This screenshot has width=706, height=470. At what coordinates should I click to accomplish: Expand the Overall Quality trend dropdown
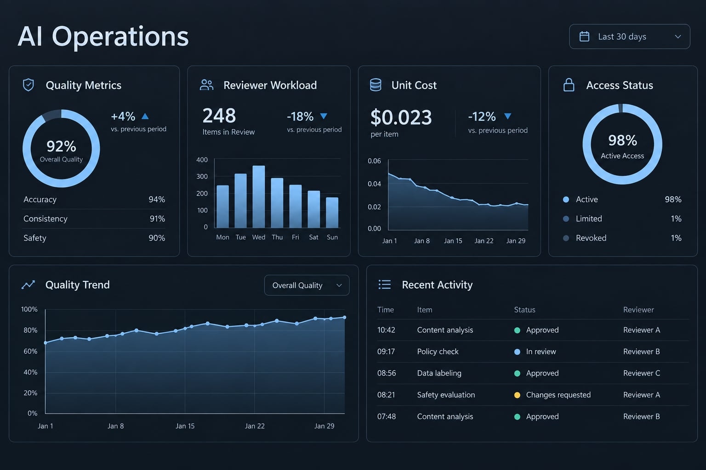click(x=307, y=285)
